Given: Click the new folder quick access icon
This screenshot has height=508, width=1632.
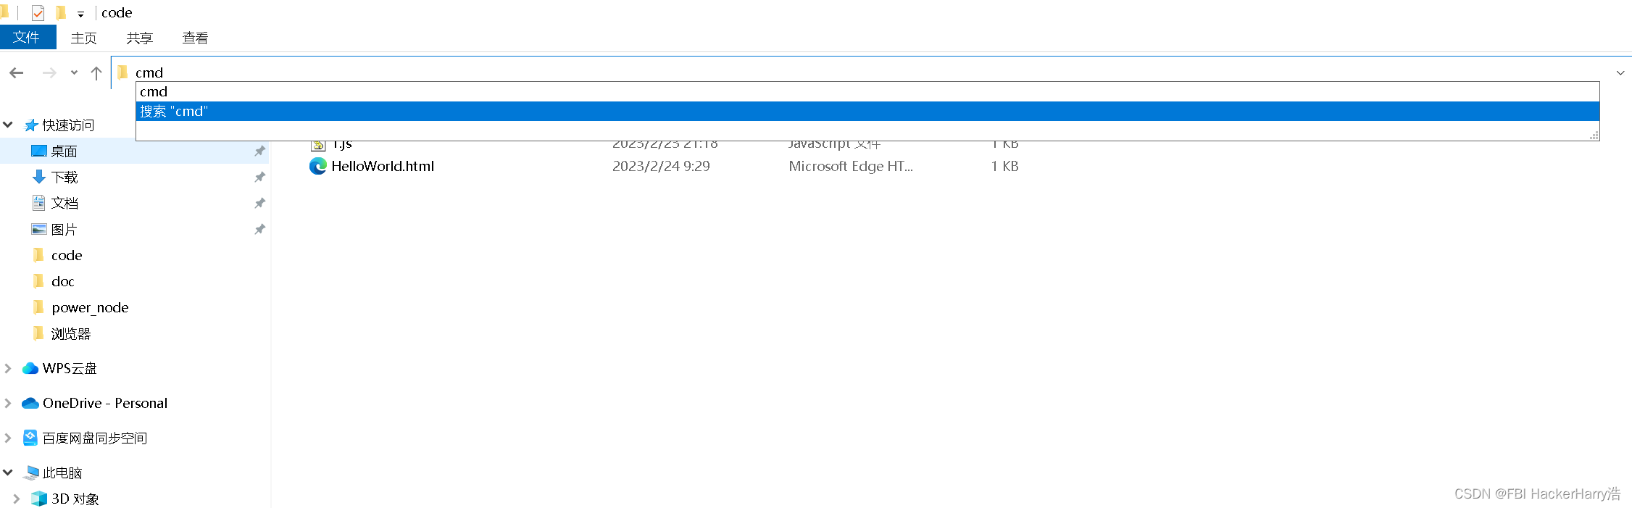Looking at the screenshot, I should pyautogui.click(x=61, y=12).
